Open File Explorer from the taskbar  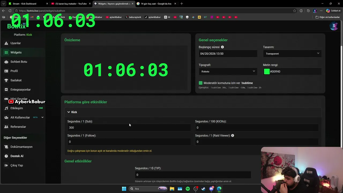172,189
